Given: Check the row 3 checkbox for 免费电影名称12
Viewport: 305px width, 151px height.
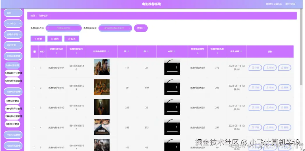Looking at the screenshot, I should (x=34, y=108).
